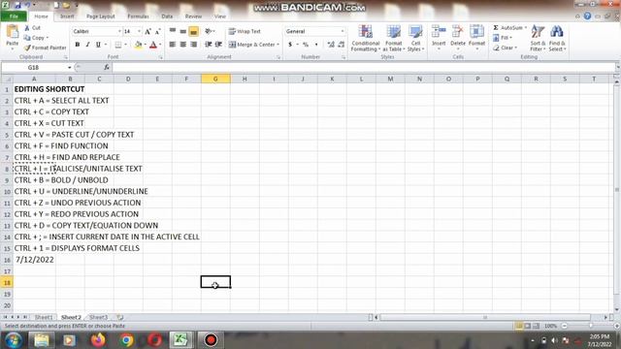Decrease font size with Shrink Font

click(x=157, y=31)
